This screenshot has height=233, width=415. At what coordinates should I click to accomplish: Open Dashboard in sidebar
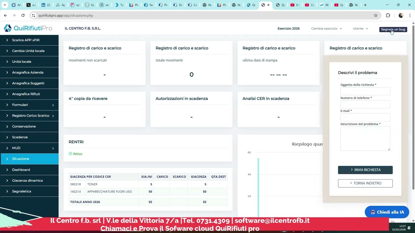point(29,170)
